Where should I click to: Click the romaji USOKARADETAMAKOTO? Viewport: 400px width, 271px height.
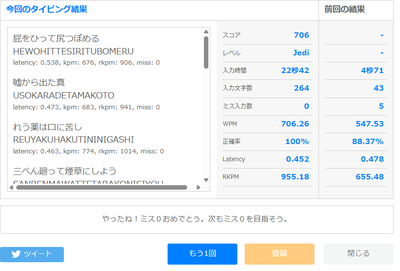point(63,96)
